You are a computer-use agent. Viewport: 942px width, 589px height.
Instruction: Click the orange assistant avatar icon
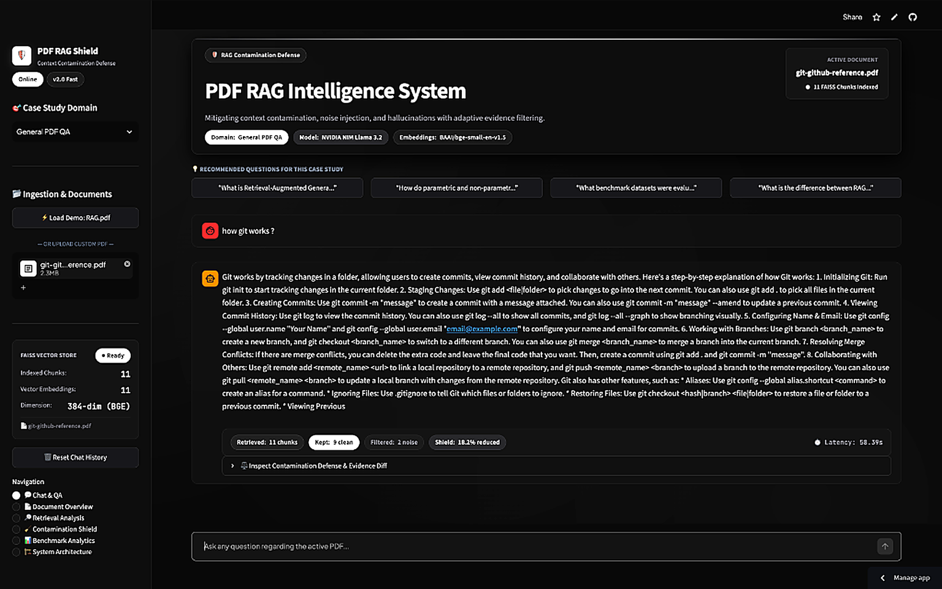(210, 279)
